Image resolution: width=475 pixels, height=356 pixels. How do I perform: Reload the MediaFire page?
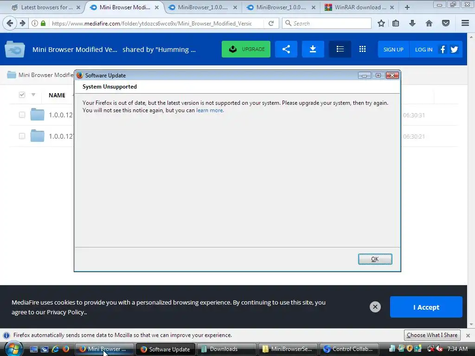(271, 23)
